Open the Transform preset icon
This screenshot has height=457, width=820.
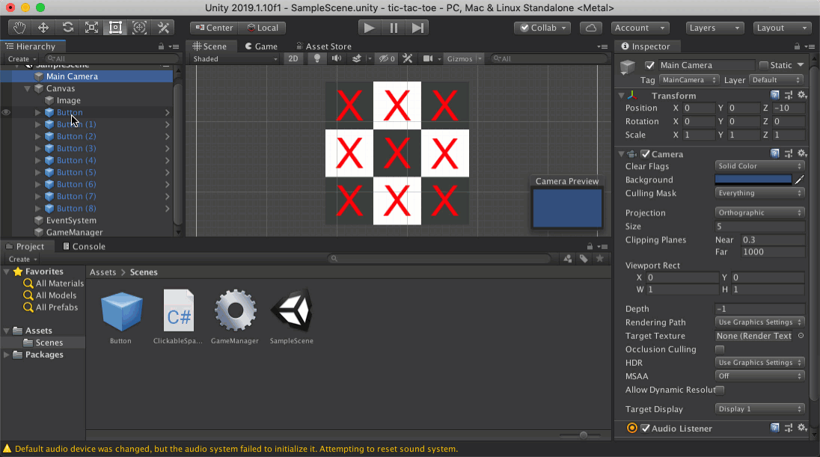789,95
